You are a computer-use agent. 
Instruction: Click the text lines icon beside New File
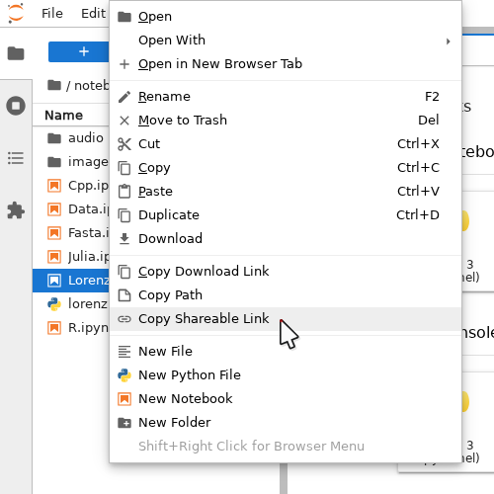coord(124,352)
